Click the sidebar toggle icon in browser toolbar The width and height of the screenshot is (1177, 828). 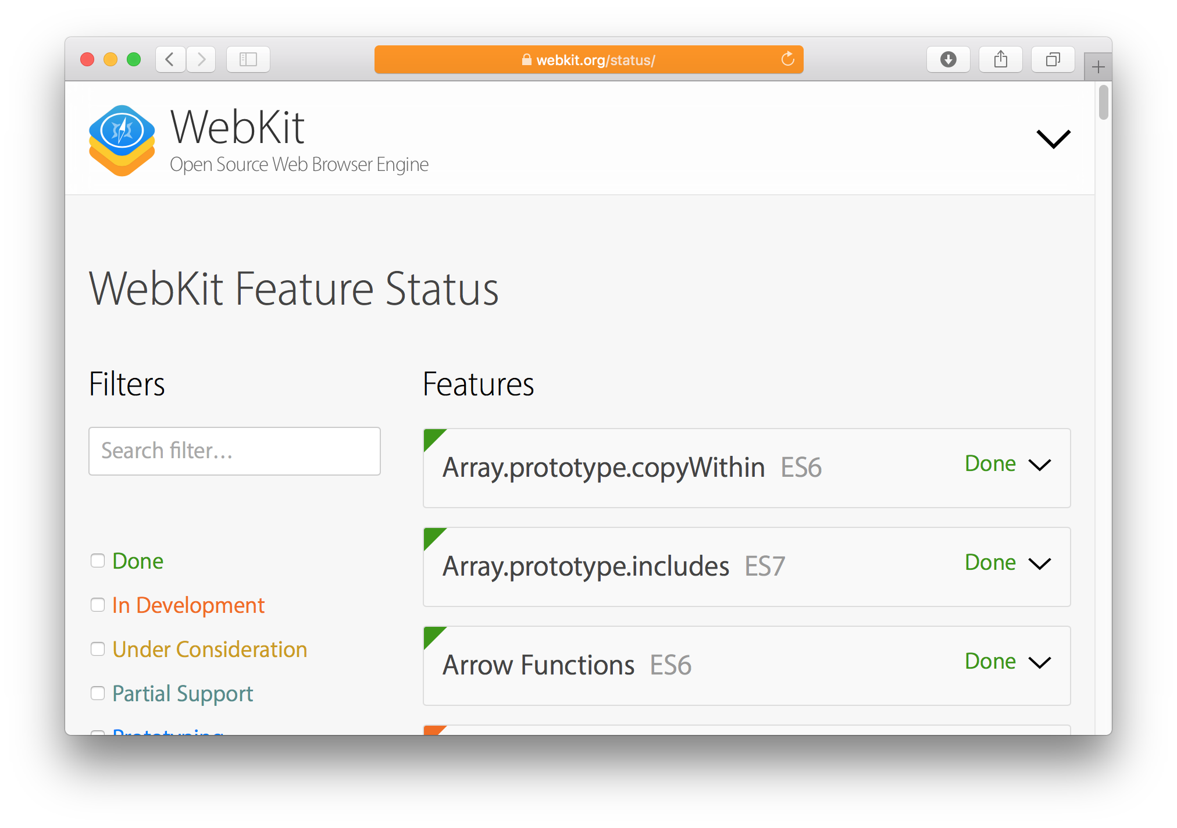(x=250, y=61)
